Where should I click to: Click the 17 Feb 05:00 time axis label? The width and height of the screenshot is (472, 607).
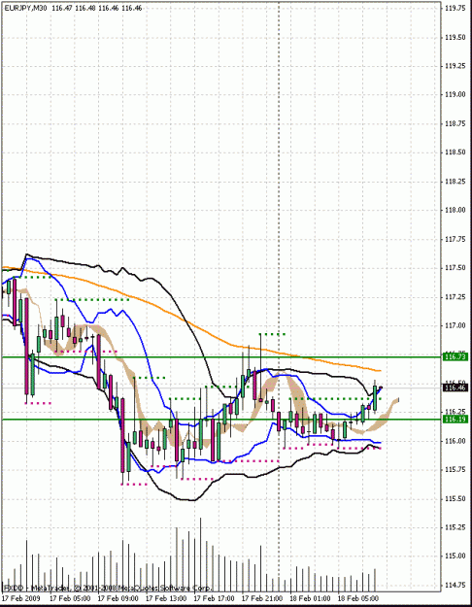click(70, 598)
